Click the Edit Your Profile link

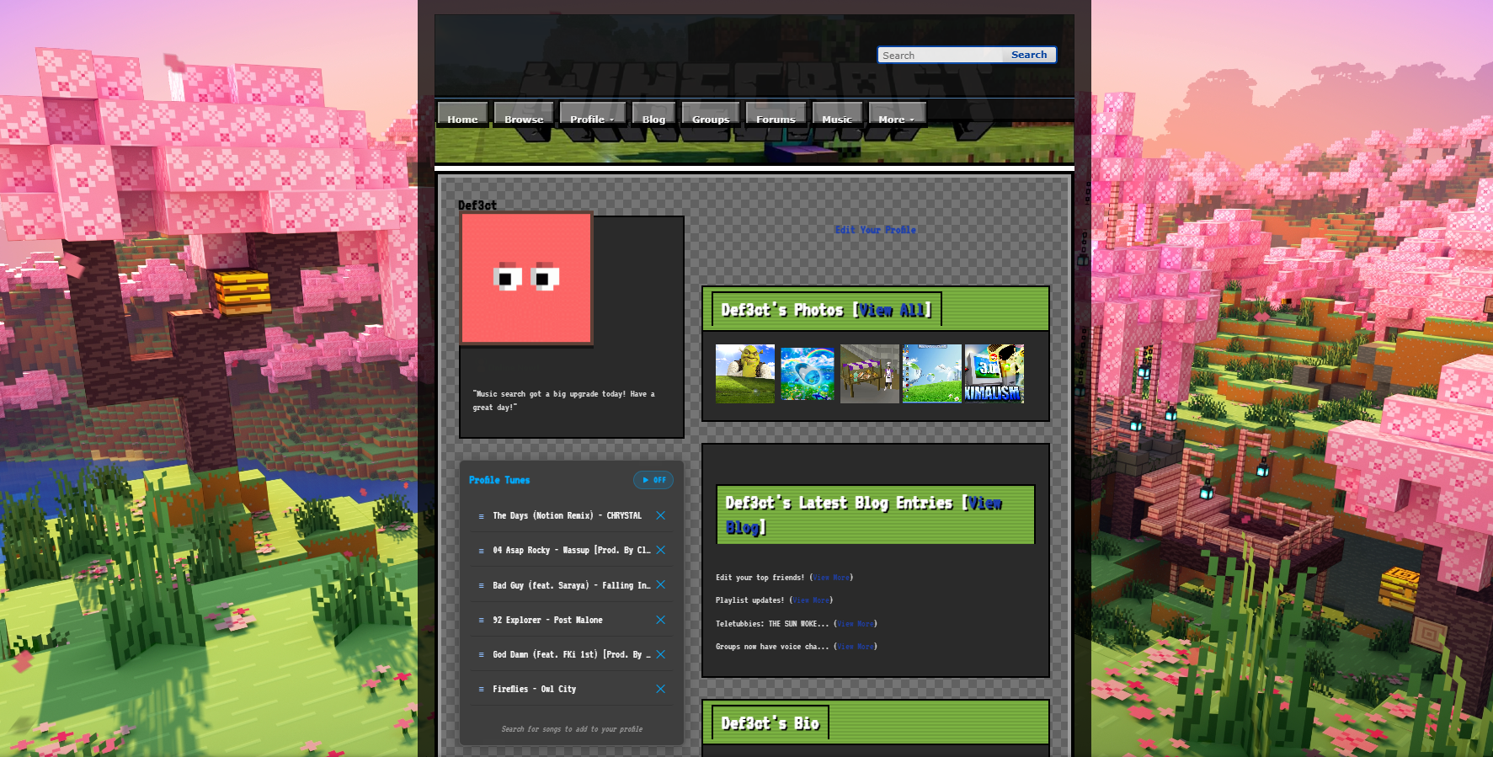coord(875,230)
